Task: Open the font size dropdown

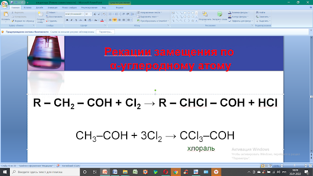Action: coord(91,14)
